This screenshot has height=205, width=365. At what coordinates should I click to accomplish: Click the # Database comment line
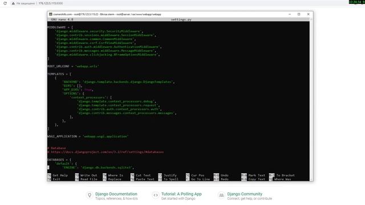[x=56, y=148]
